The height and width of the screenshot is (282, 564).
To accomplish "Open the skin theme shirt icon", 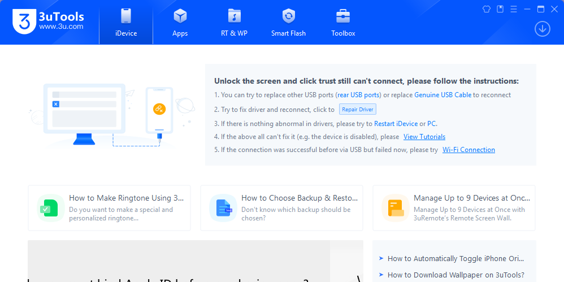I will point(486,9).
